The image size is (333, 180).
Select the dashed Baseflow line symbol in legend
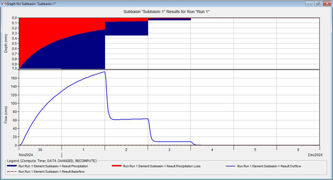pyautogui.click(x=15, y=171)
